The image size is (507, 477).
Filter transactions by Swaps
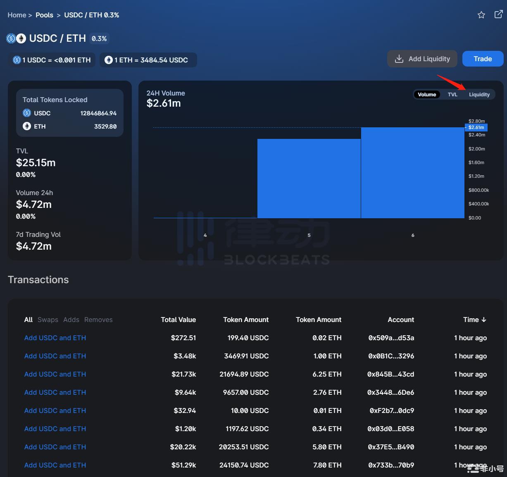coord(48,320)
